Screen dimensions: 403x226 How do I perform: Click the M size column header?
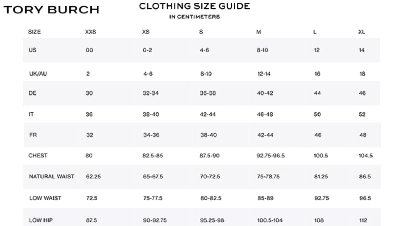[x=259, y=32]
